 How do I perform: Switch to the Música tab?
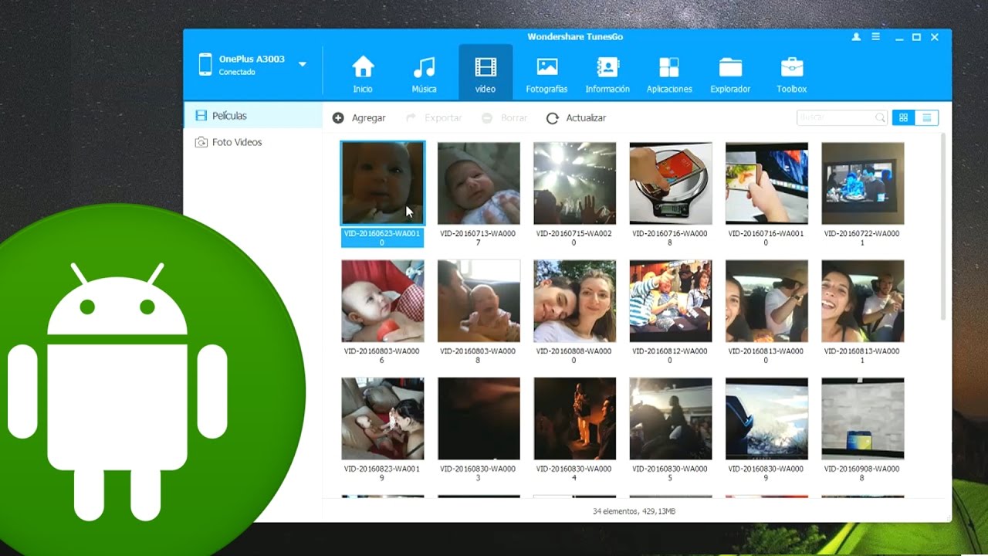pos(424,74)
